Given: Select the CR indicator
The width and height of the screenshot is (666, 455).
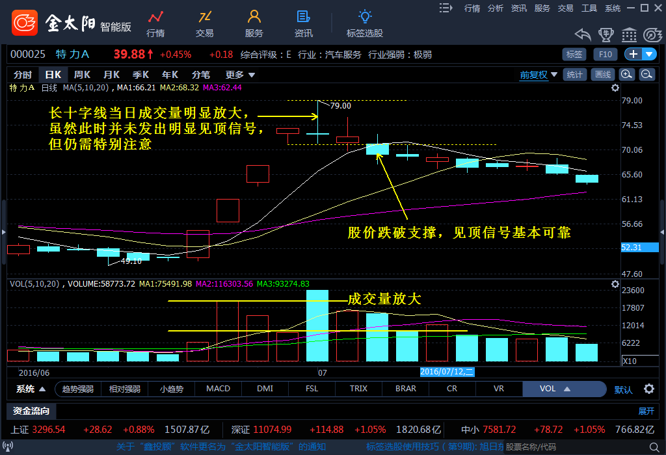Looking at the screenshot, I should [x=452, y=389].
